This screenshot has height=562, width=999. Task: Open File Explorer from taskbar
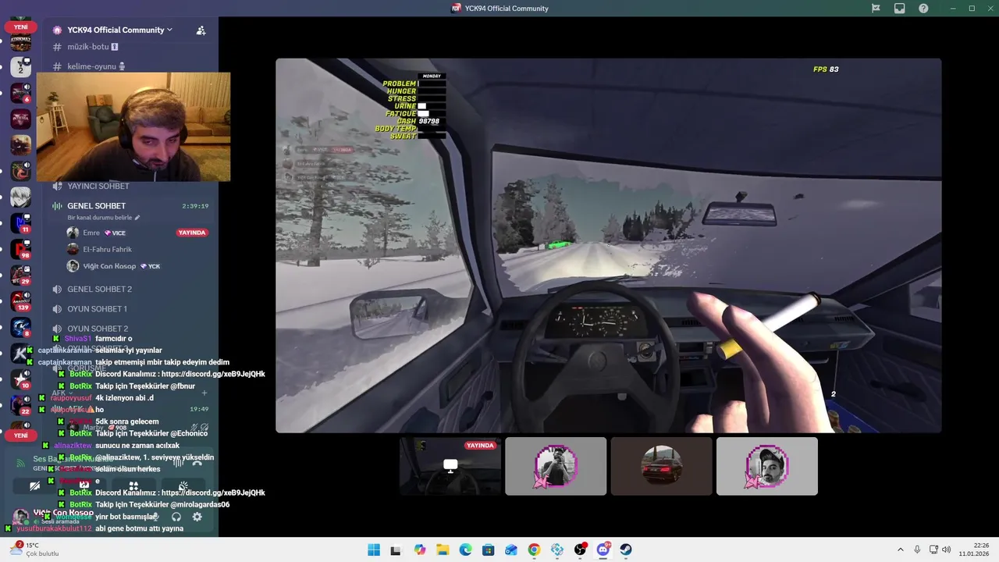(x=443, y=550)
